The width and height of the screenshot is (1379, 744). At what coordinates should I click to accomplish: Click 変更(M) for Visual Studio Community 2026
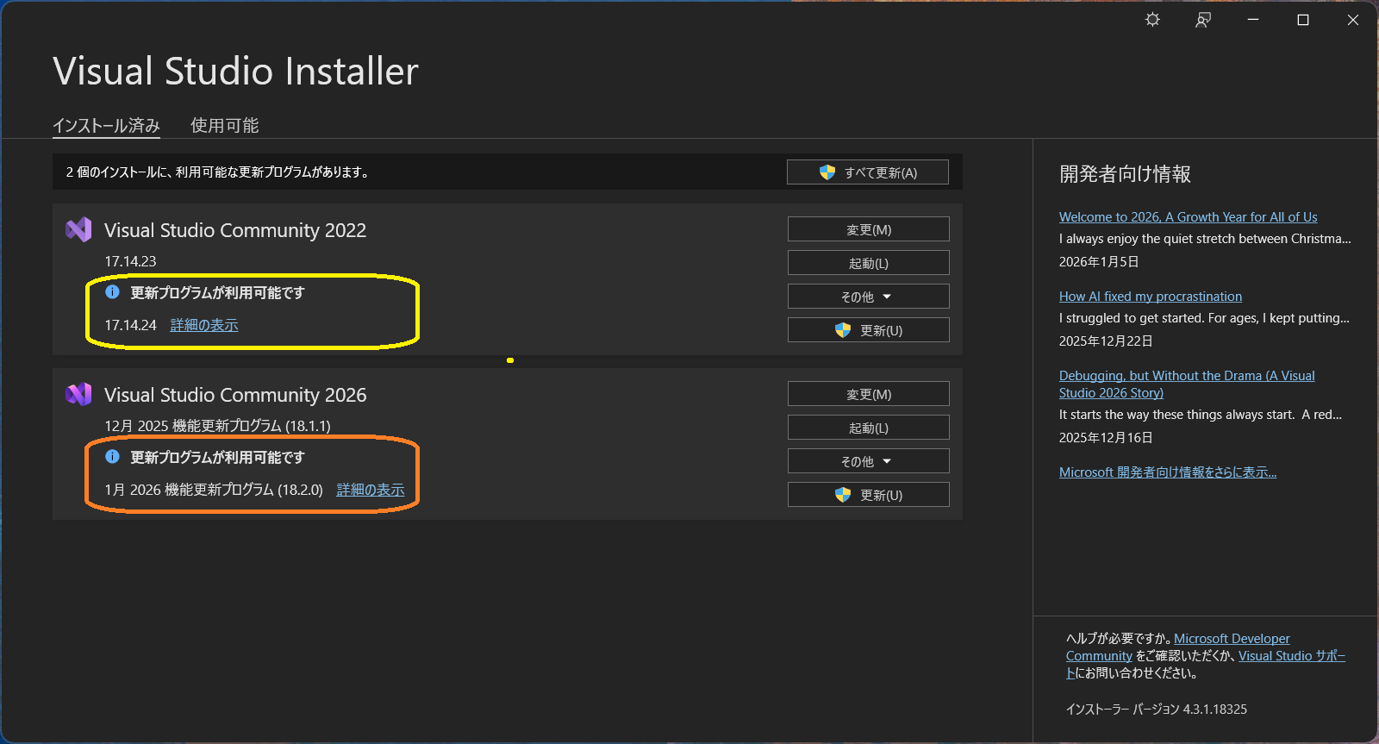[x=869, y=394]
